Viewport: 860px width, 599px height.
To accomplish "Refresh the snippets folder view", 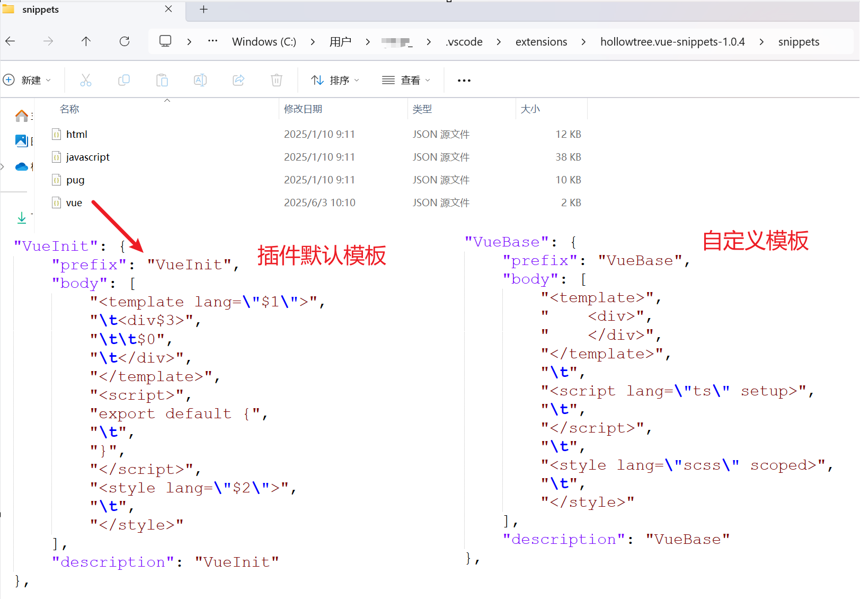I will [125, 41].
